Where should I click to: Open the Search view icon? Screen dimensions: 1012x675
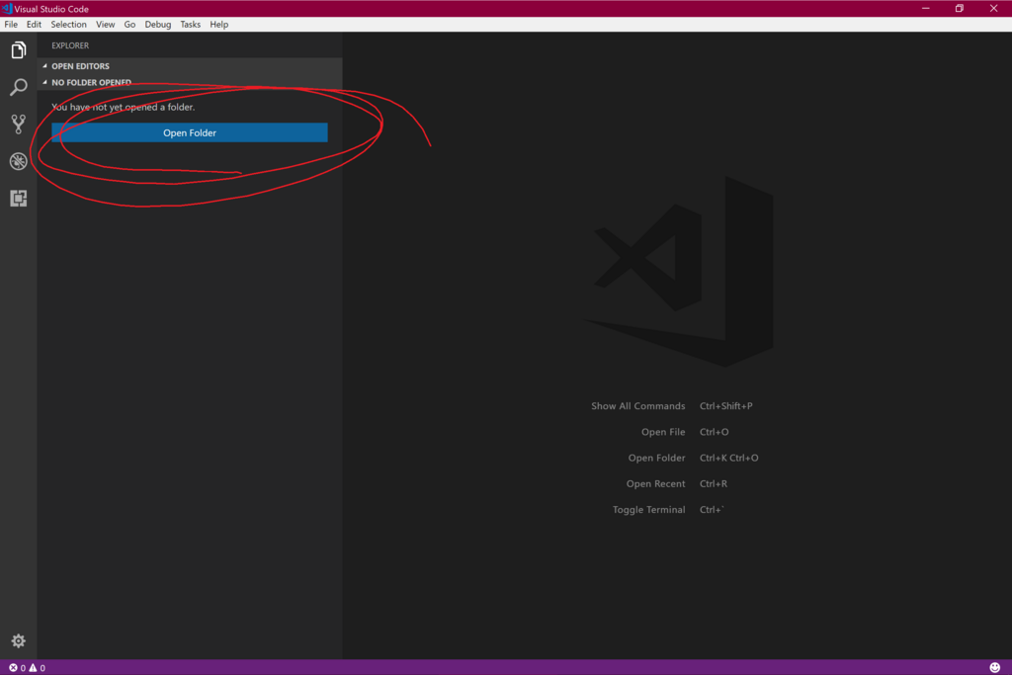pyautogui.click(x=18, y=86)
